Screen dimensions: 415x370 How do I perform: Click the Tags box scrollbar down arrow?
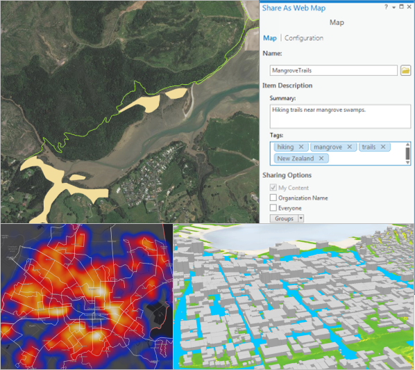(x=407, y=163)
